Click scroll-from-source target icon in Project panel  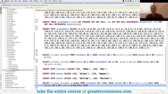(27, 8)
